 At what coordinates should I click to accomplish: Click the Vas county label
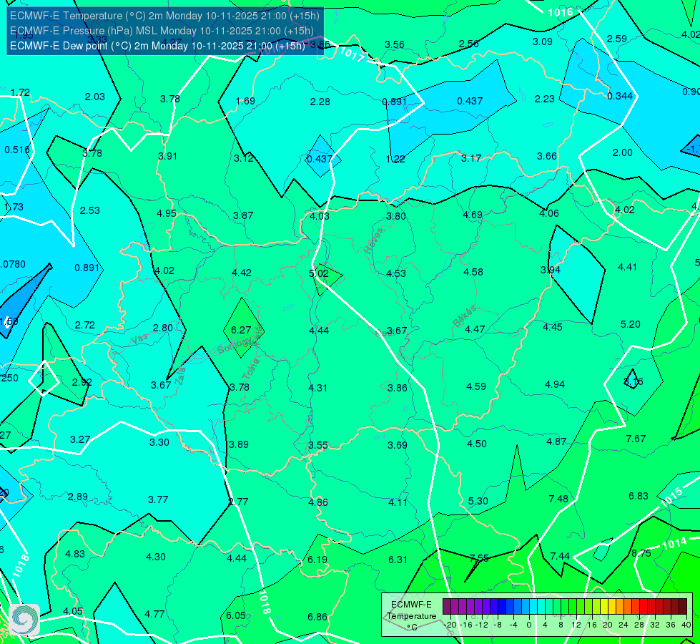(139, 339)
